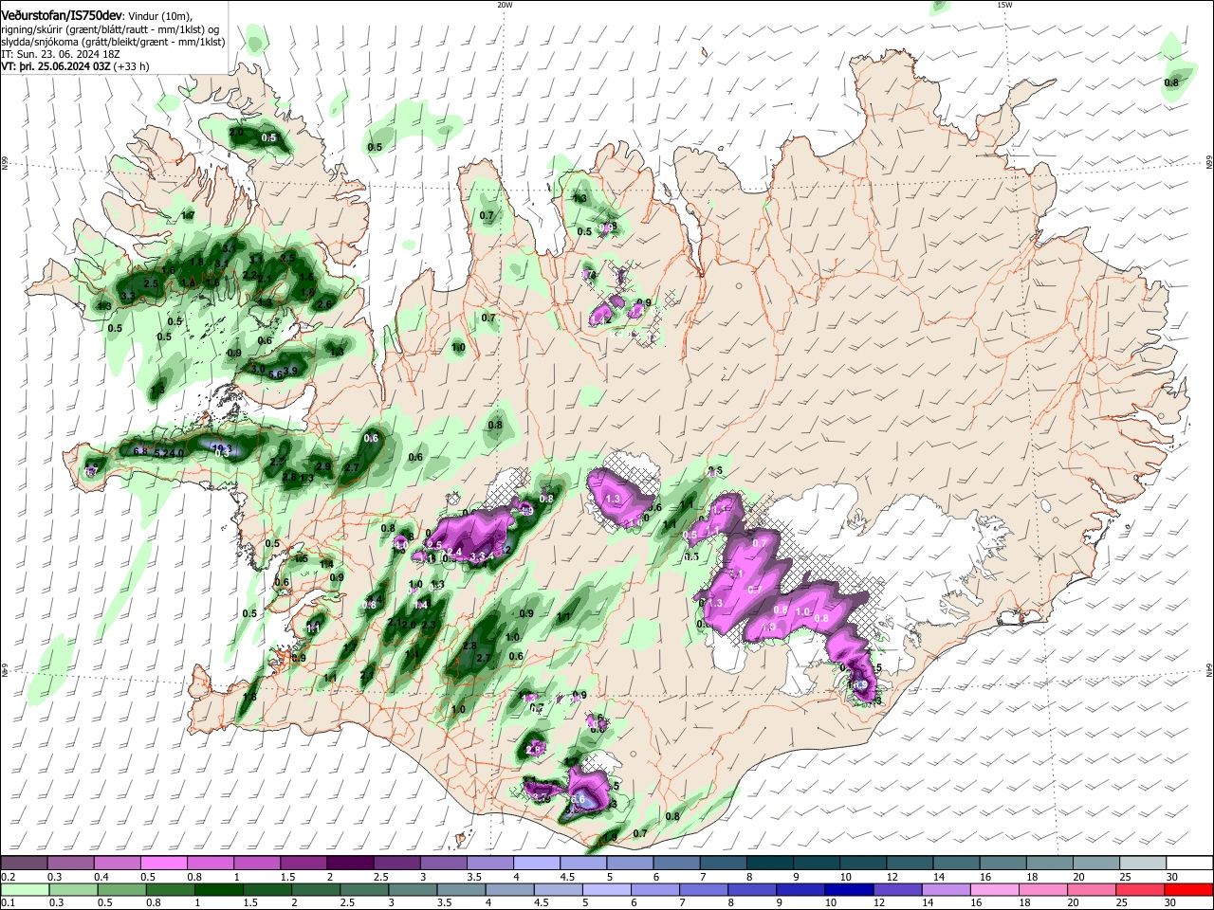Click the 20W longitude label
This screenshot has height=910, width=1214.
click(x=505, y=5)
